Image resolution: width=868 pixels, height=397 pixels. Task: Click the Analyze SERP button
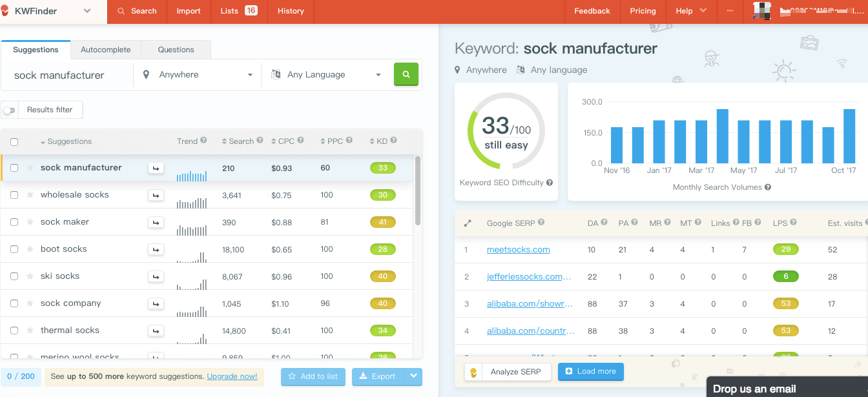(508, 372)
